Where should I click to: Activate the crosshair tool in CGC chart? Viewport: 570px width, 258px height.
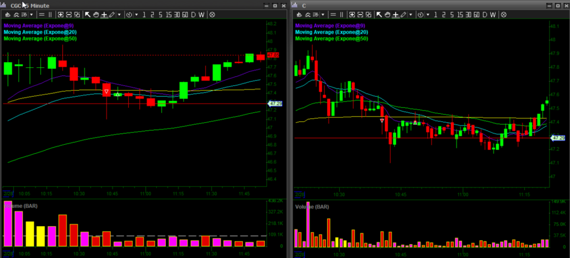tap(104, 14)
